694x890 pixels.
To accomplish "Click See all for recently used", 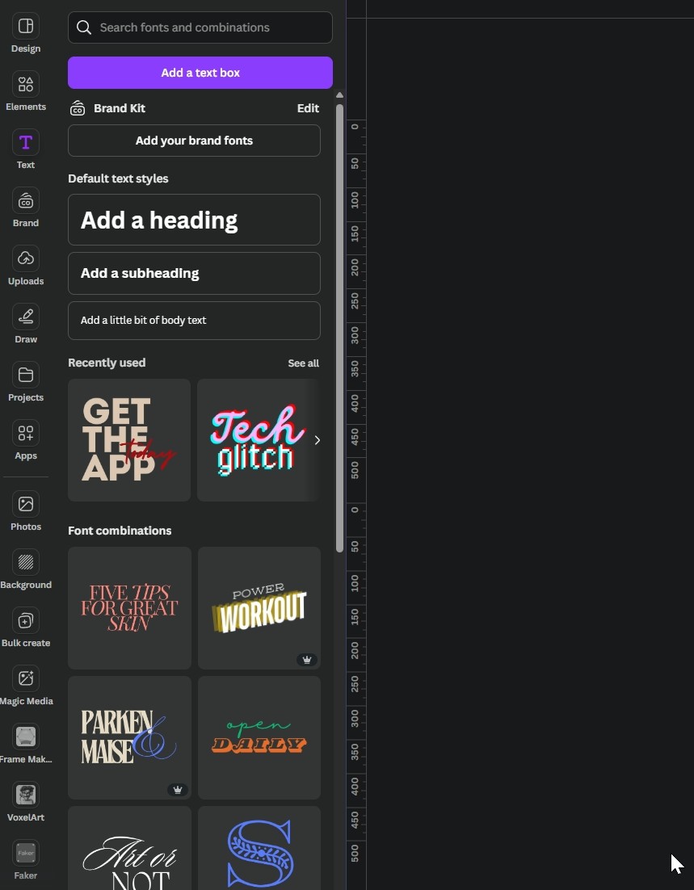I will point(303,363).
